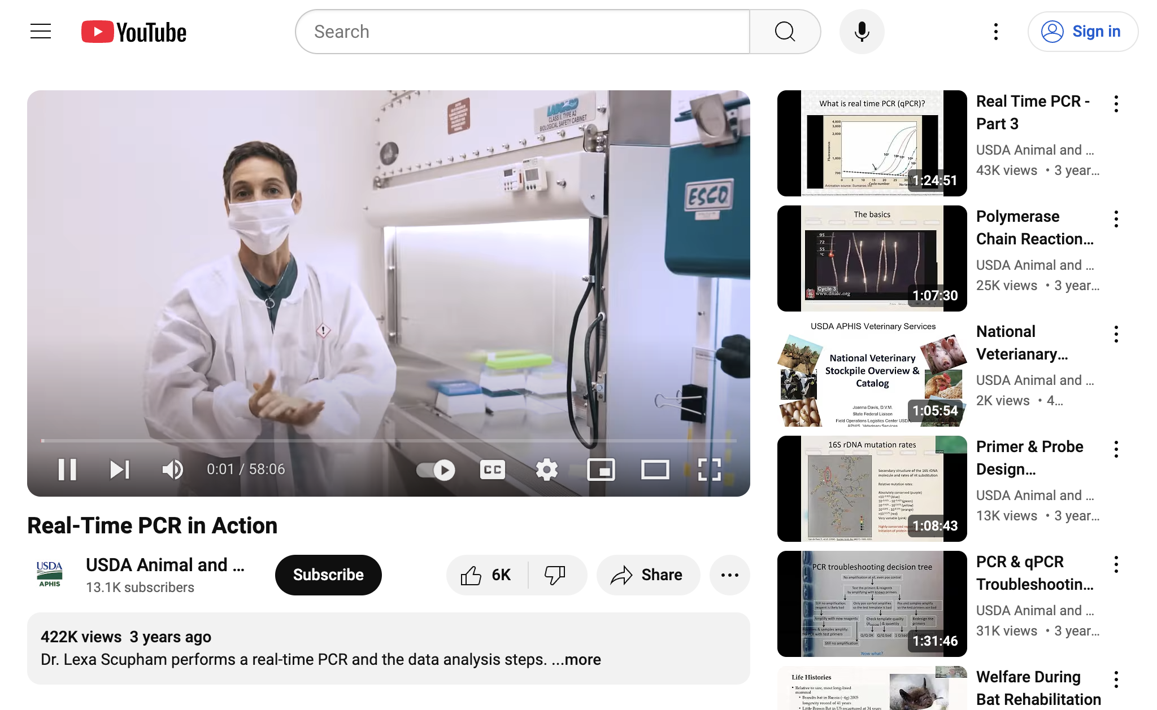Click the 43K views text
Screen dimensions: 1157x710
[x=1007, y=170]
